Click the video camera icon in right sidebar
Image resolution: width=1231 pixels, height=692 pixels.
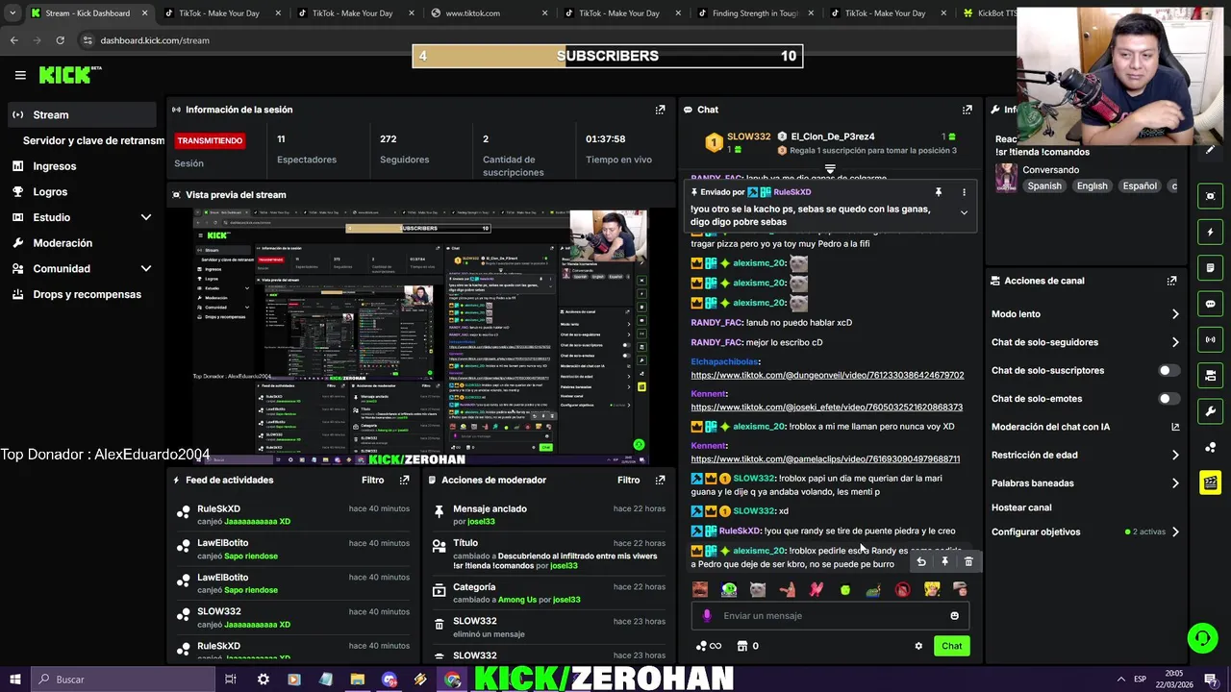click(1210, 375)
